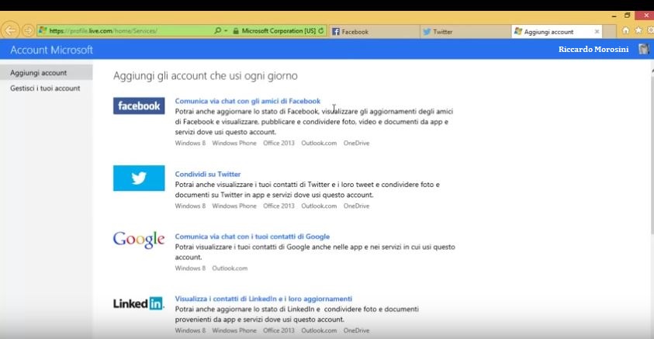Click the Microsoft Corporation [US] certificate label
The height and width of the screenshot is (339, 654).
click(x=279, y=31)
